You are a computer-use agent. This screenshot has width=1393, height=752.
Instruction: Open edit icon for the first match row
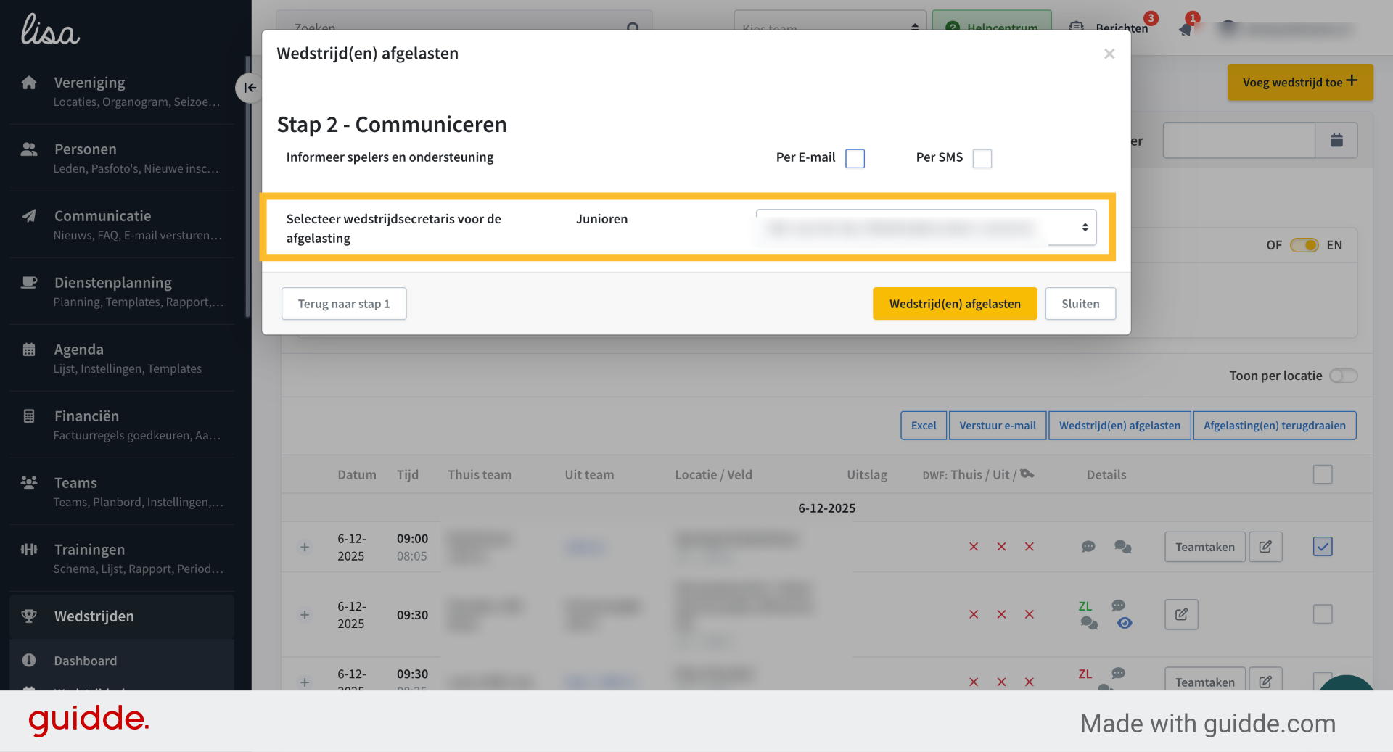[1265, 547]
